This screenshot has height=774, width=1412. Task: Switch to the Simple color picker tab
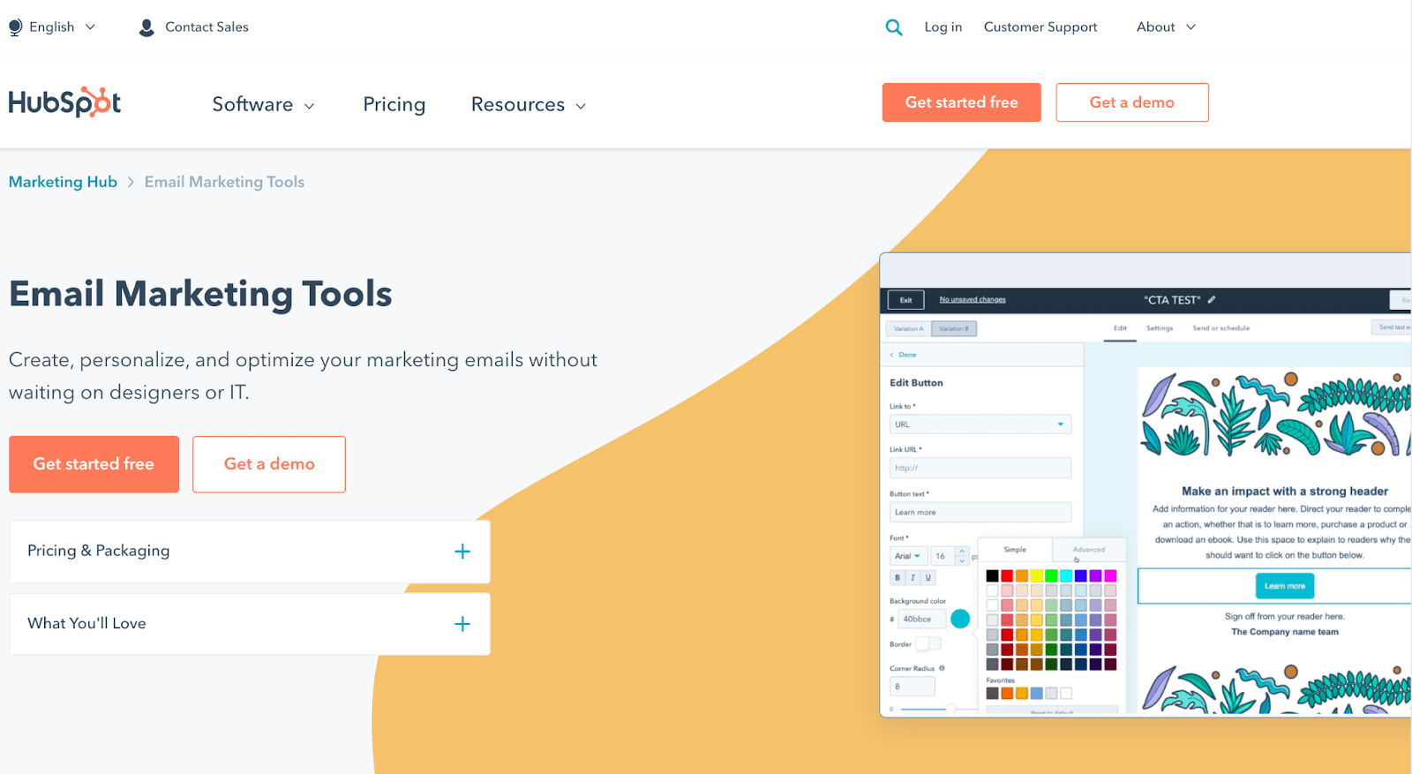click(1015, 550)
